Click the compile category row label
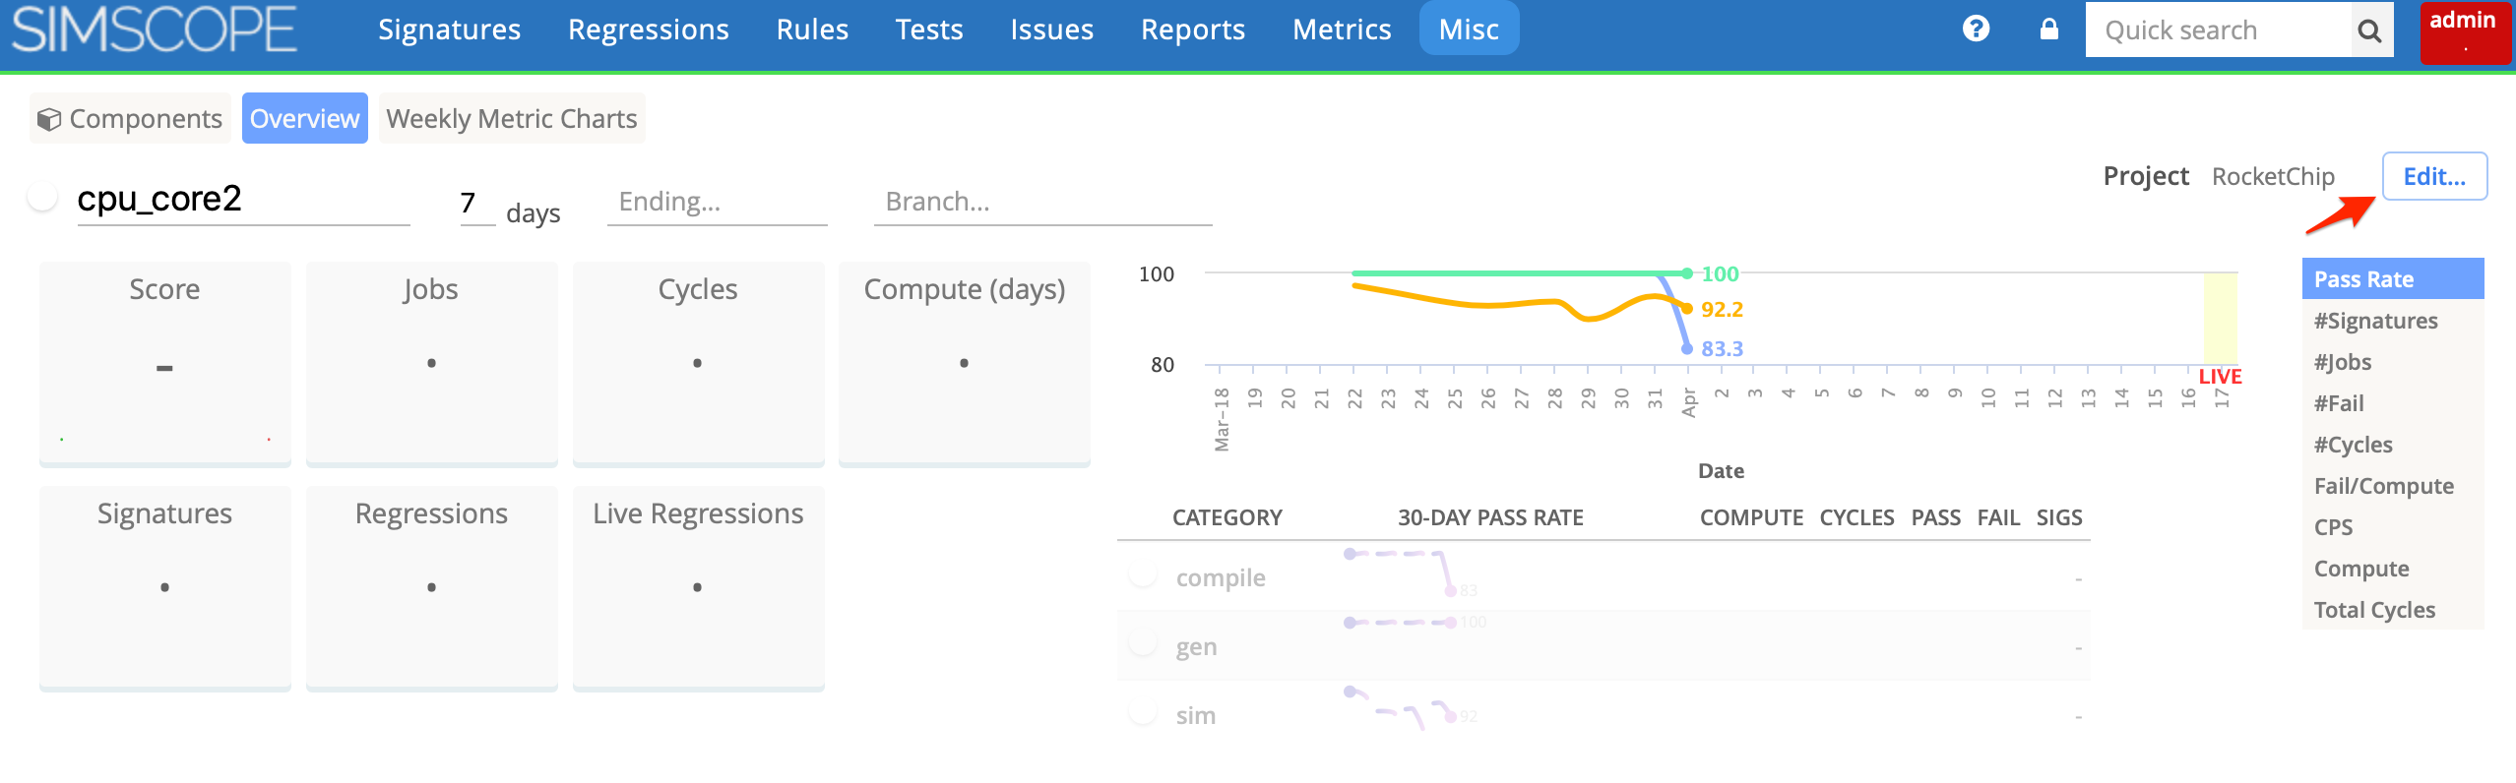The image size is (2516, 783). point(1221,577)
